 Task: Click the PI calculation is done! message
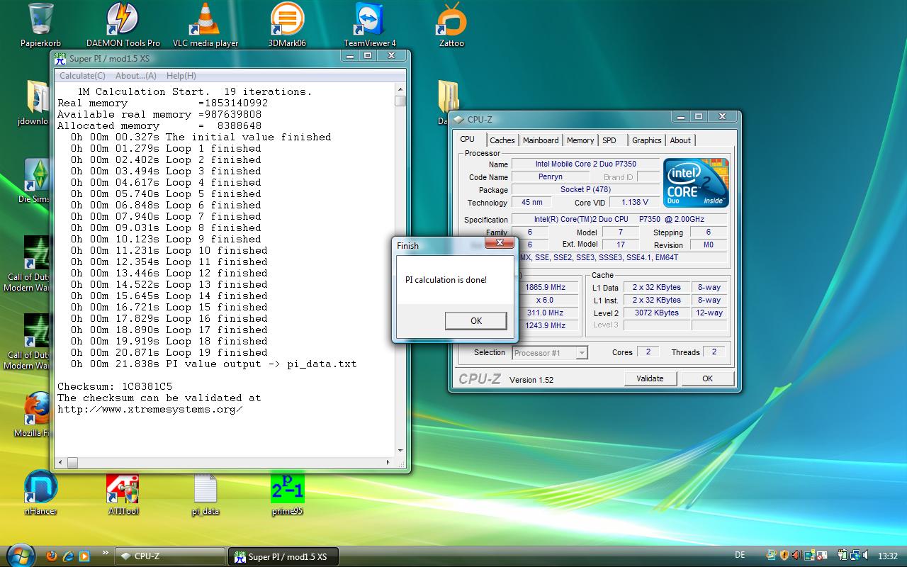pyautogui.click(x=446, y=280)
